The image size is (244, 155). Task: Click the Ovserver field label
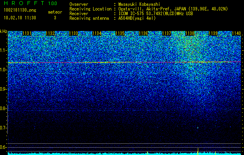pyautogui.click(x=79, y=4)
